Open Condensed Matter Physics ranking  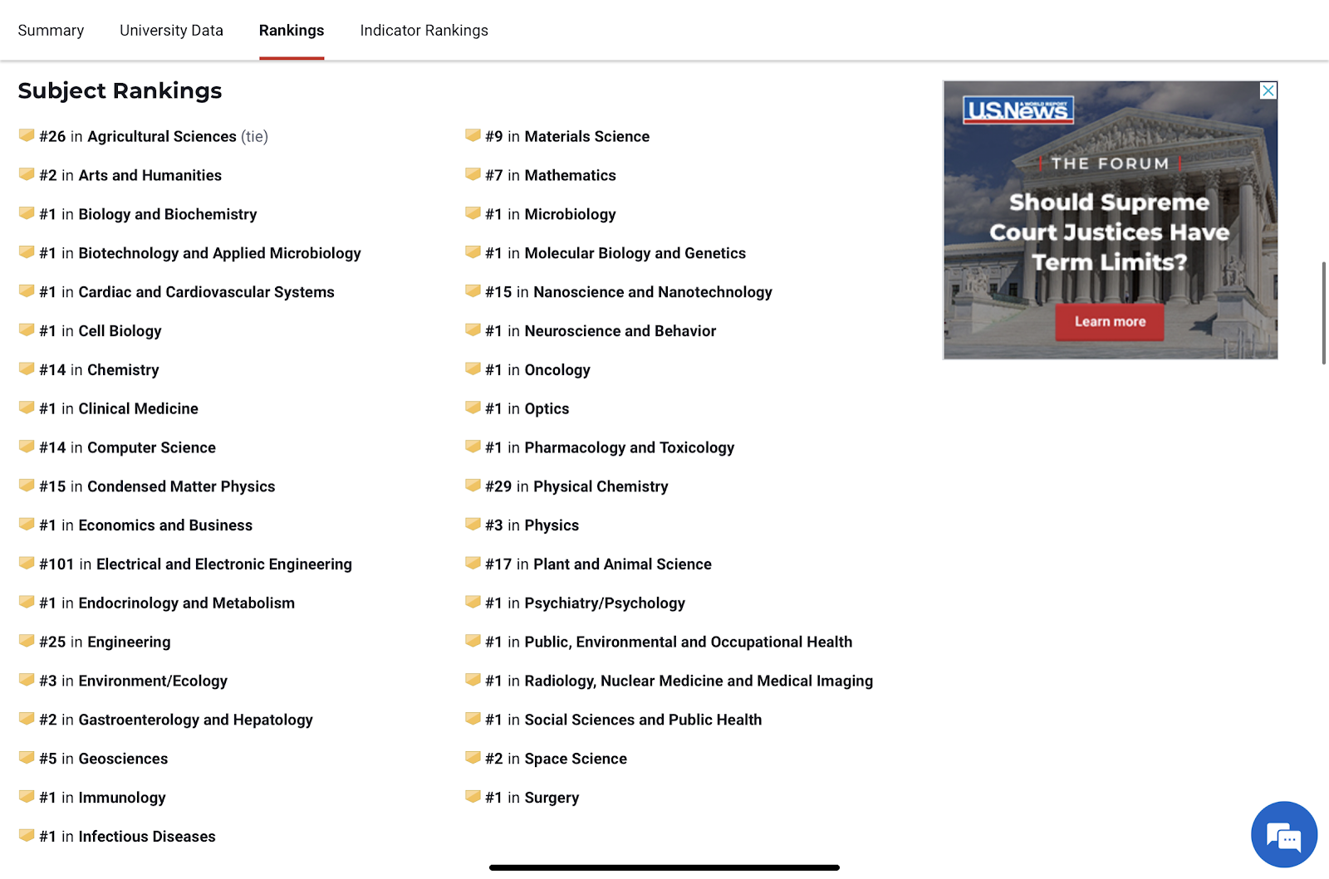181,486
